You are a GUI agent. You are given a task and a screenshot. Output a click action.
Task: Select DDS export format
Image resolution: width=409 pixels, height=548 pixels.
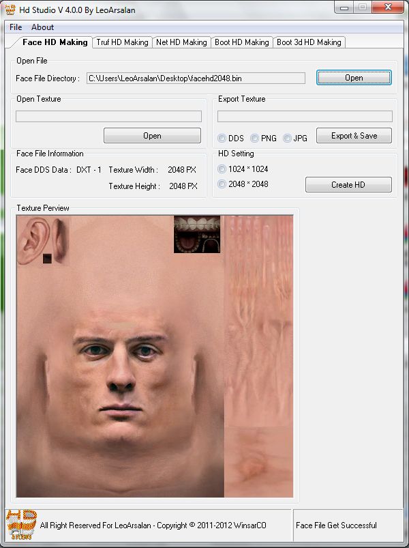[x=222, y=138]
